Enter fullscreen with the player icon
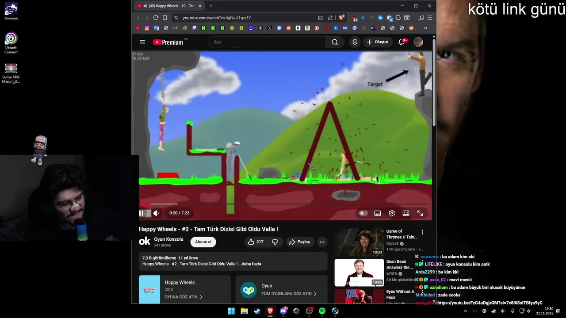 pos(420,213)
